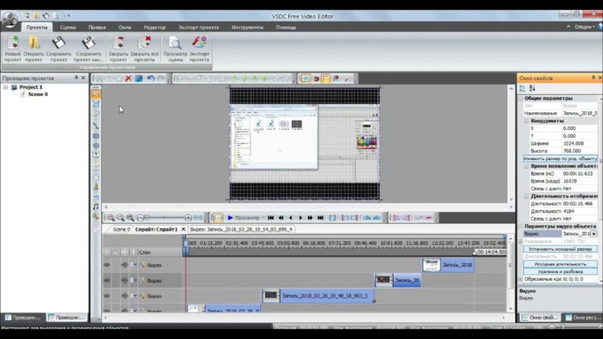The width and height of the screenshot is (603, 339).
Task: Open the Опции dropdown menu
Action: (x=585, y=27)
